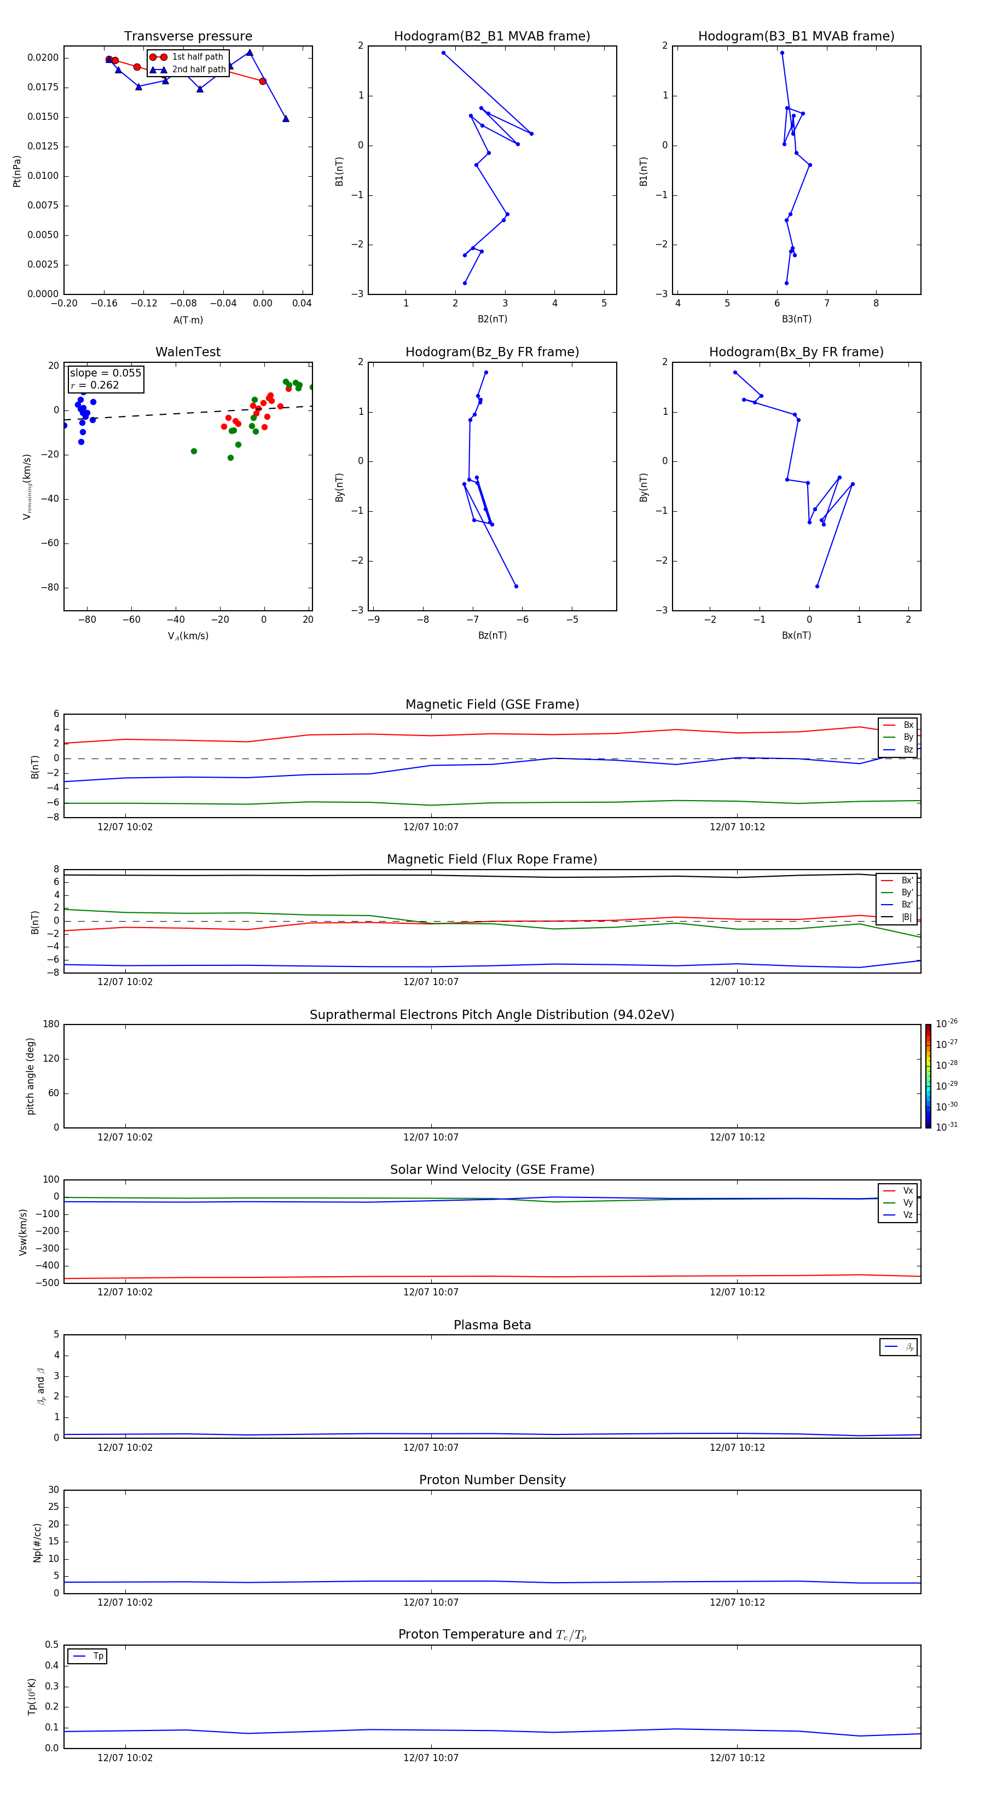The image size is (985, 1806).
Task: Click the 'Proton Number Density' title
Action: click(492, 1480)
